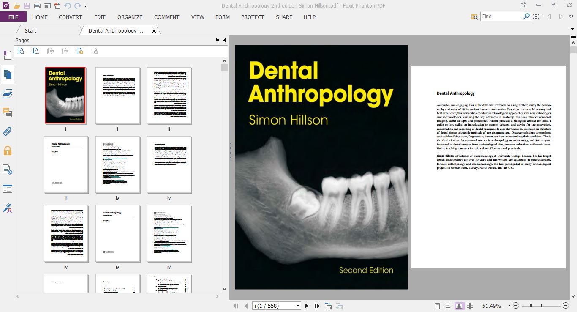Switch to the SHARE ribbon tab
The width and height of the screenshot is (577, 312).
coord(284,17)
